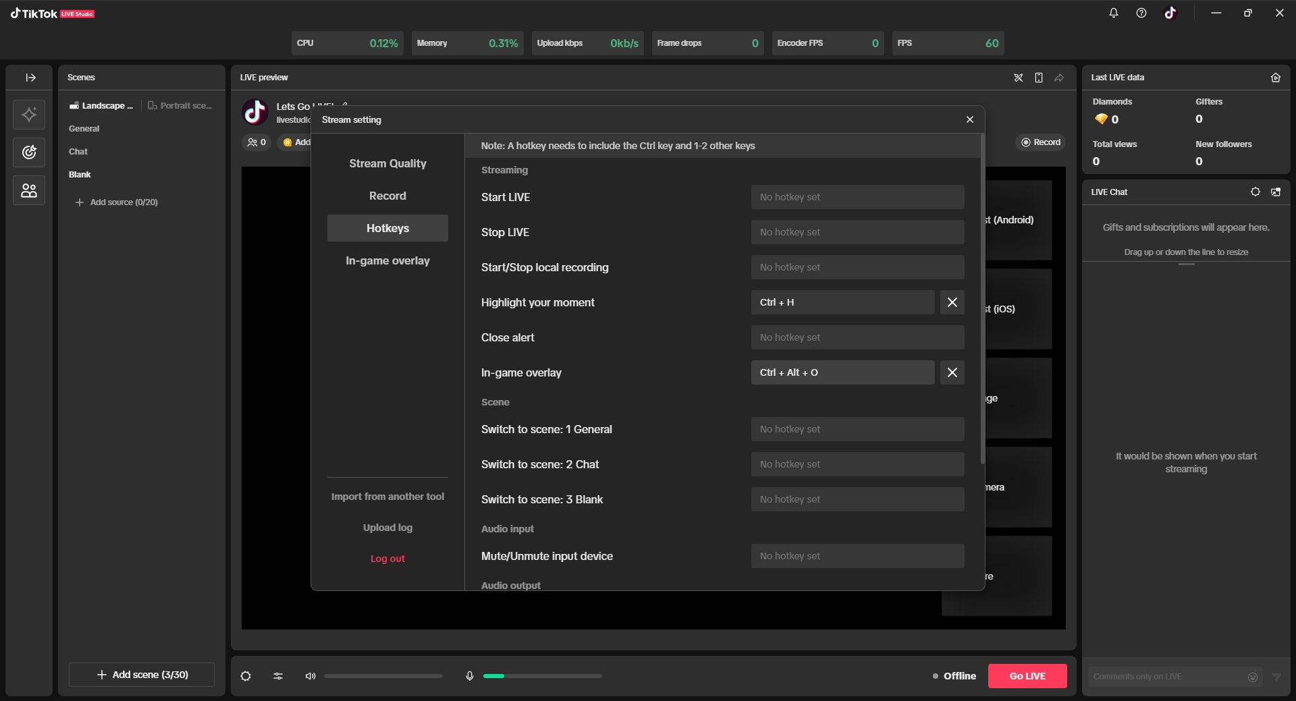Open the help question mark icon
The image size is (1296, 701).
(x=1141, y=13)
